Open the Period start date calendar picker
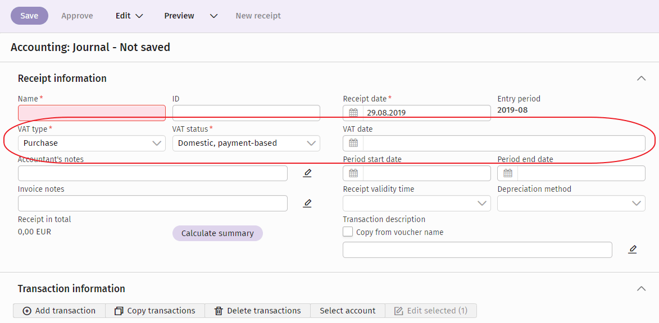The width and height of the screenshot is (659, 323). point(353,173)
